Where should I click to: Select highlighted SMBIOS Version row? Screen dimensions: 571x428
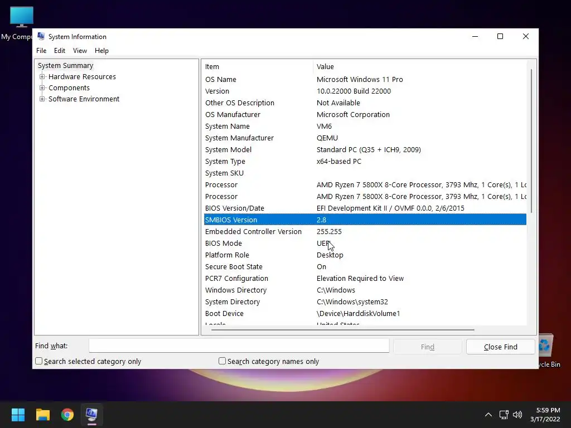tap(365, 220)
